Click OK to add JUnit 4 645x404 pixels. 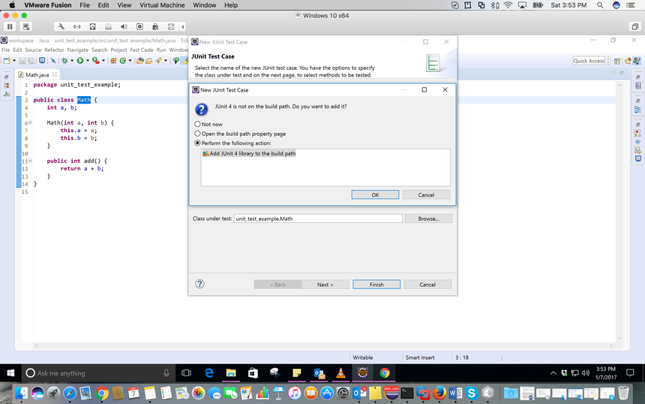coord(375,194)
